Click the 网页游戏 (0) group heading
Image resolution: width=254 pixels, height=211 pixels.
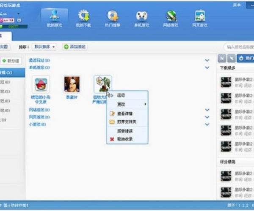[x=39, y=117]
